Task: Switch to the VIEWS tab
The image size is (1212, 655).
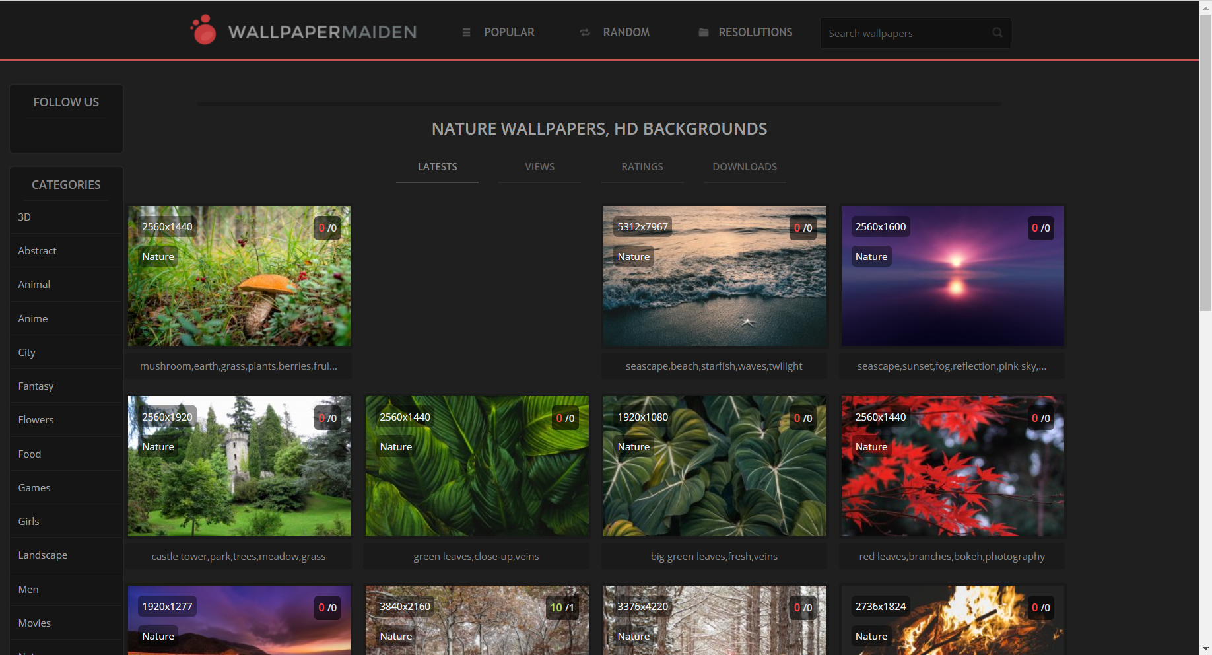Action: pos(539,167)
